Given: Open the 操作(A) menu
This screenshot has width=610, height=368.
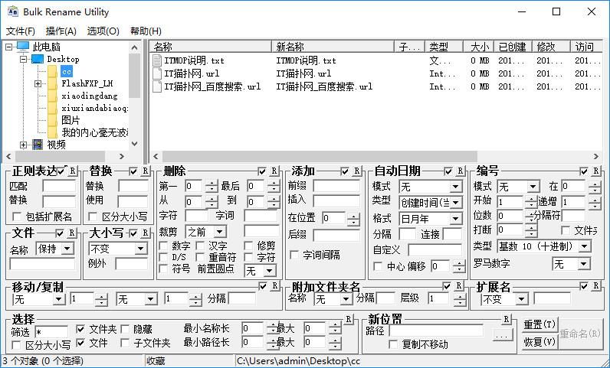Looking at the screenshot, I should [x=61, y=31].
